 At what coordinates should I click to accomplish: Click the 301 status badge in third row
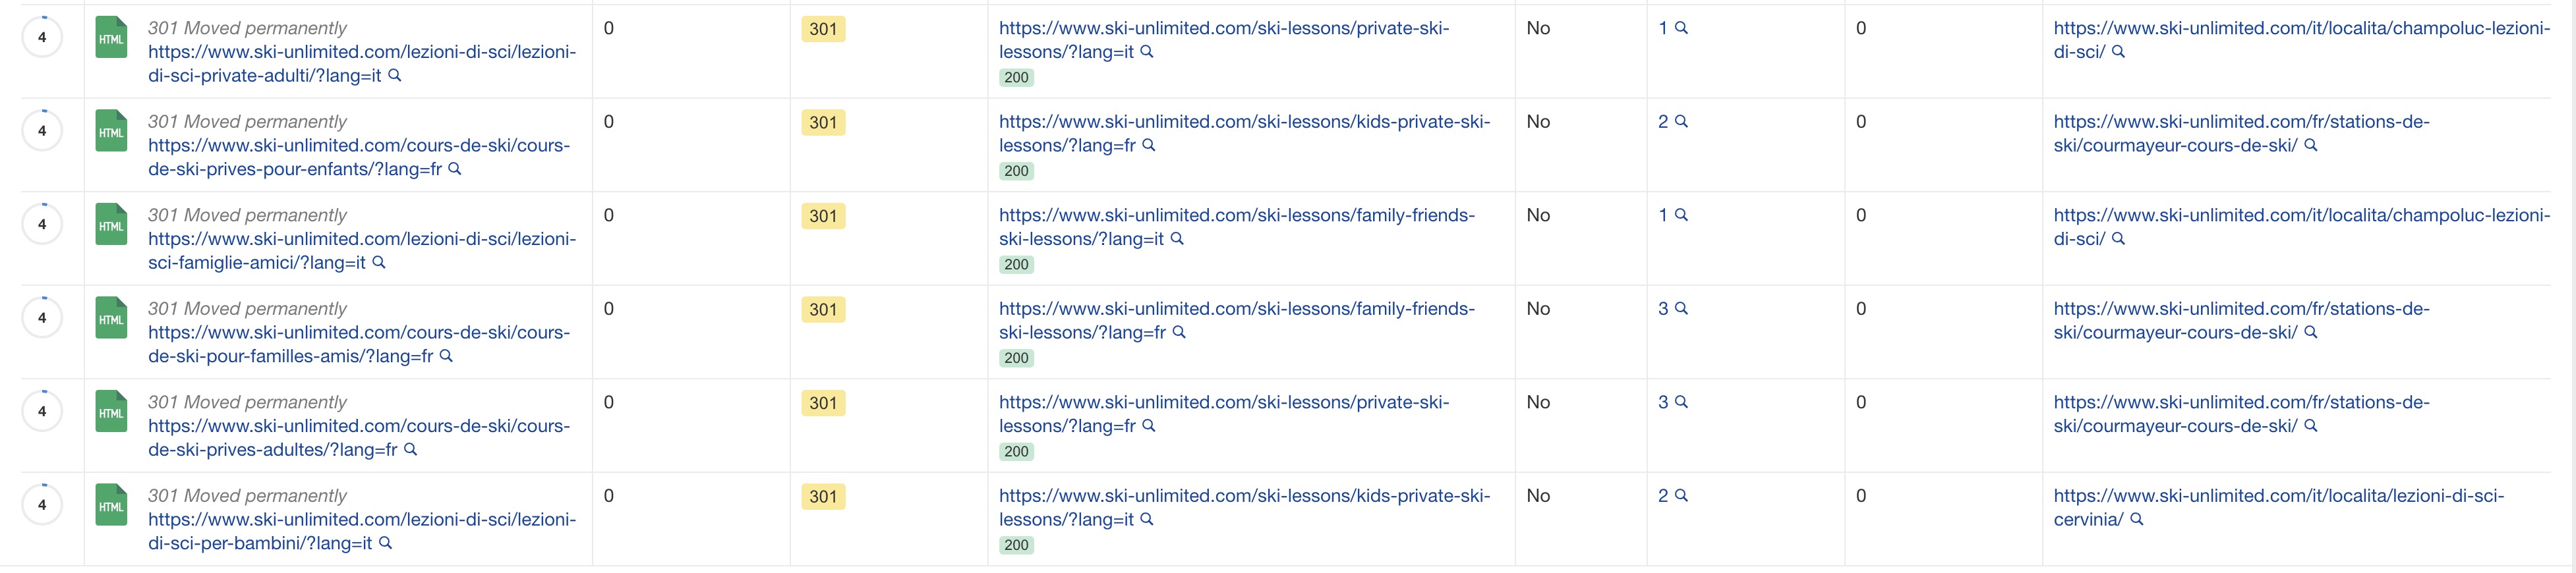(823, 216)
